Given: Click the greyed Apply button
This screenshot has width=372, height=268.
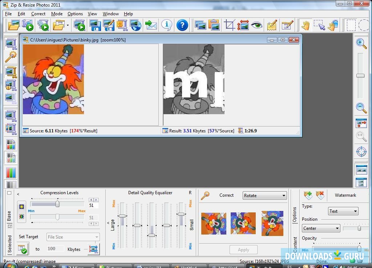Looking at the screenshot, I should click(x=243, y=250).
